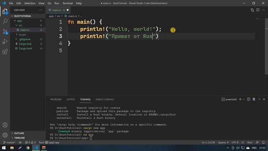
Task: Click the editor vertical scrollbar
Action: (266, 46)
